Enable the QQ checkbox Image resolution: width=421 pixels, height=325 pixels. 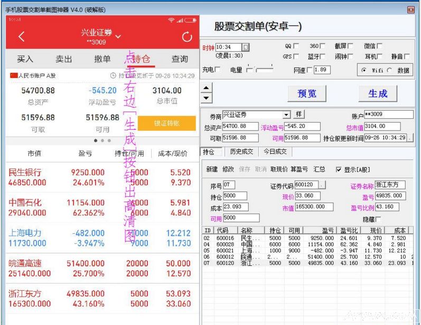296,46
